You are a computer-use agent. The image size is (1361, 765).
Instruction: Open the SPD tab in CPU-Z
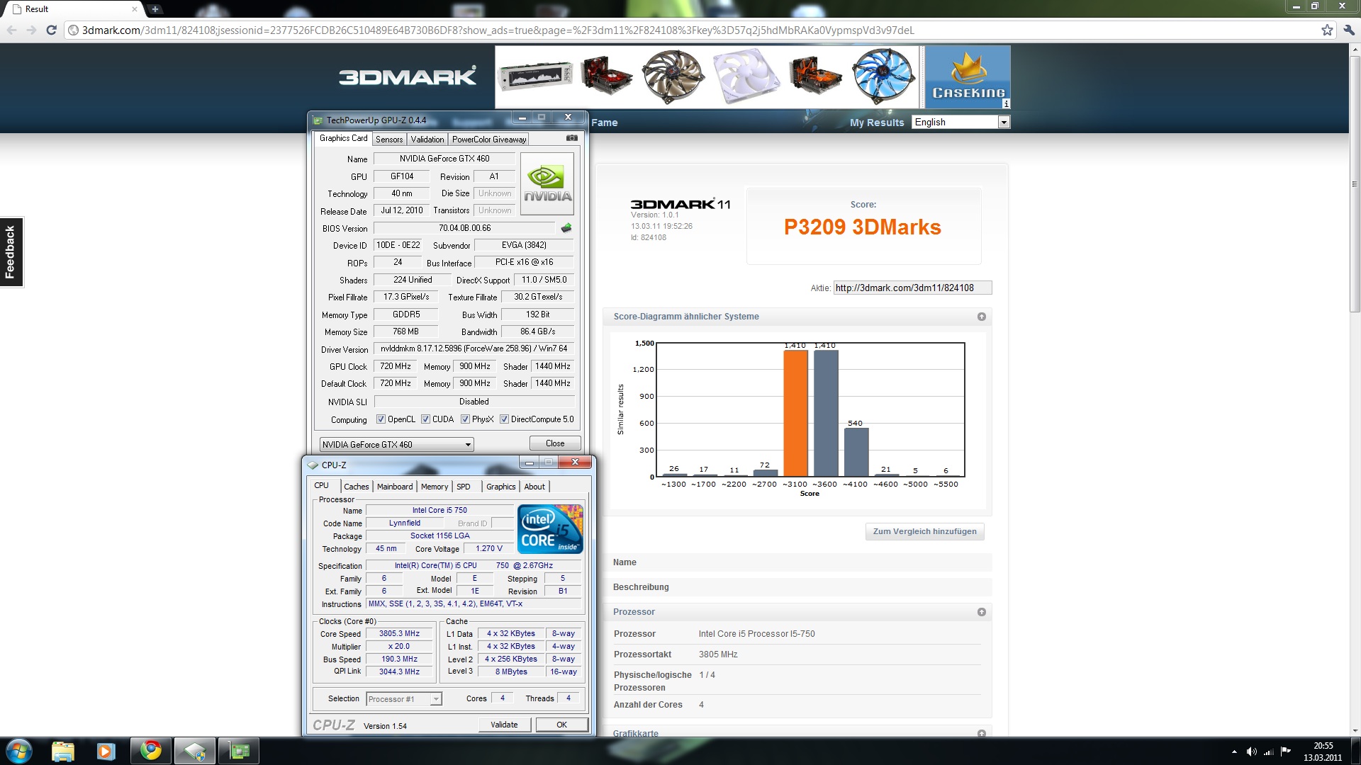coord(464,487)
